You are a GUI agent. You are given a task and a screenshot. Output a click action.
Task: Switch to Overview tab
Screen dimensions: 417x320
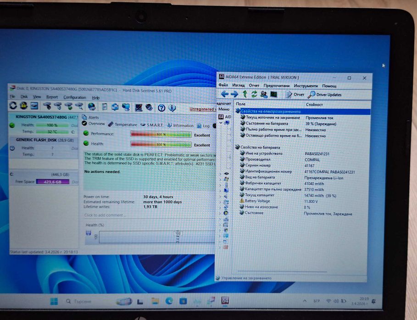click(93, 124)
